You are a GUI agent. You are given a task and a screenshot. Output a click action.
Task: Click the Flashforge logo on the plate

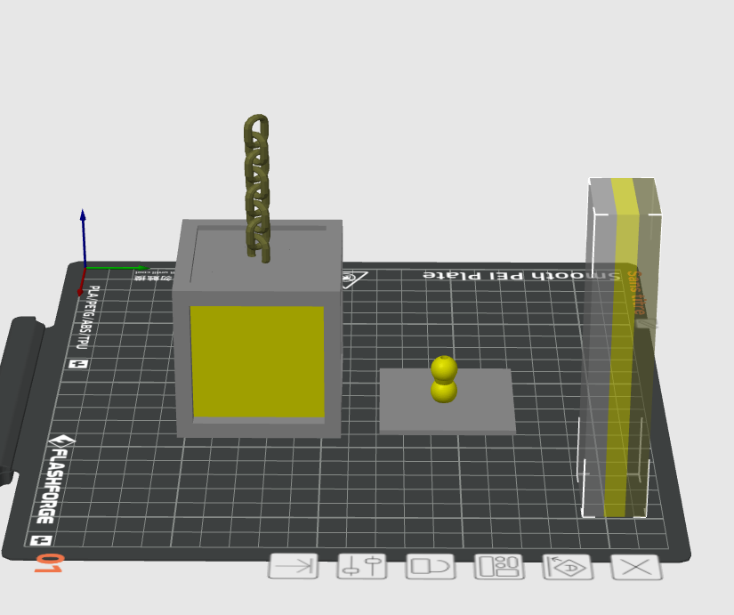pos(55,479)
